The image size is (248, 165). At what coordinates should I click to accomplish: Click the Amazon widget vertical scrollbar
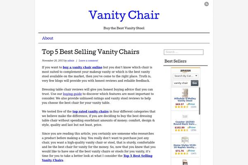(x=200, y=101)
